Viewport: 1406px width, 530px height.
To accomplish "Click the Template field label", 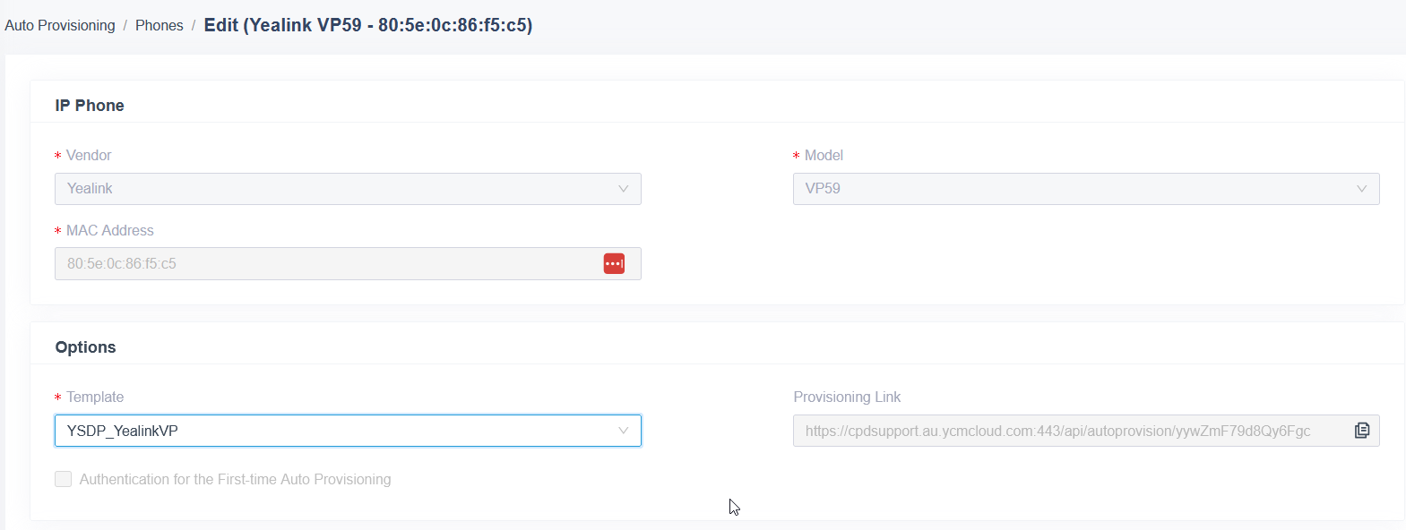I will coord(95,397).
